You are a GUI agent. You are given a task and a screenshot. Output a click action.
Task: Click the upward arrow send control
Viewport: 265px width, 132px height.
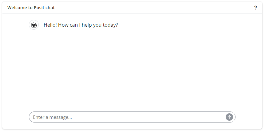click(229, 117)
